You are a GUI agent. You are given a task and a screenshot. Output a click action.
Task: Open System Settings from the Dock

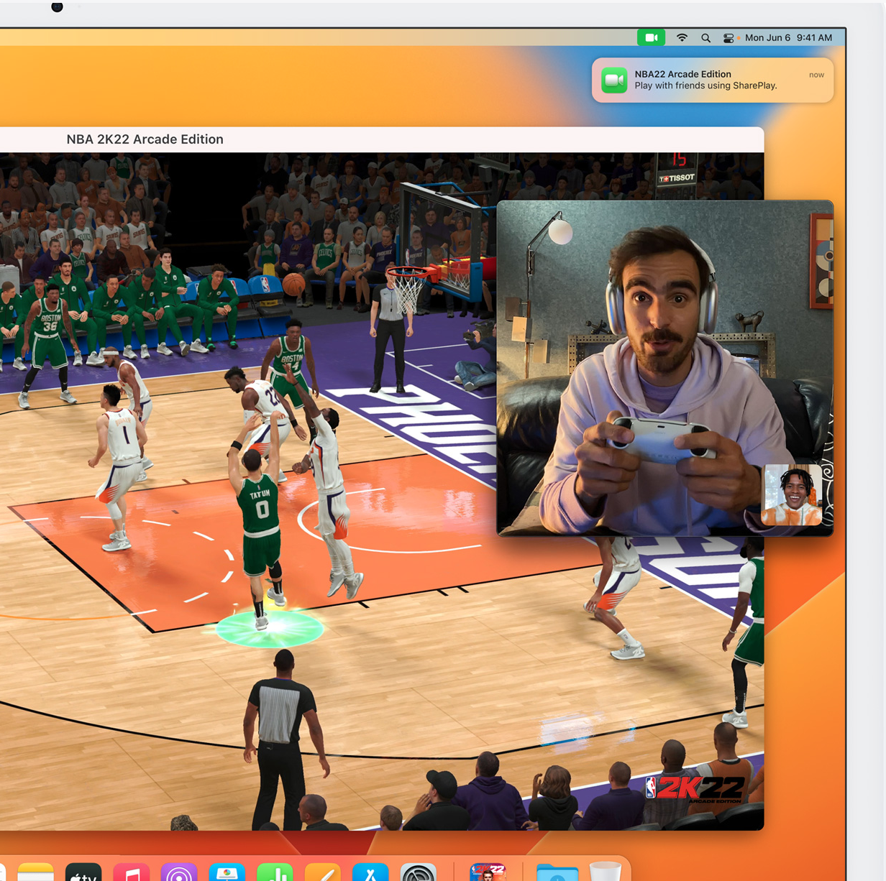click(419, 872)
